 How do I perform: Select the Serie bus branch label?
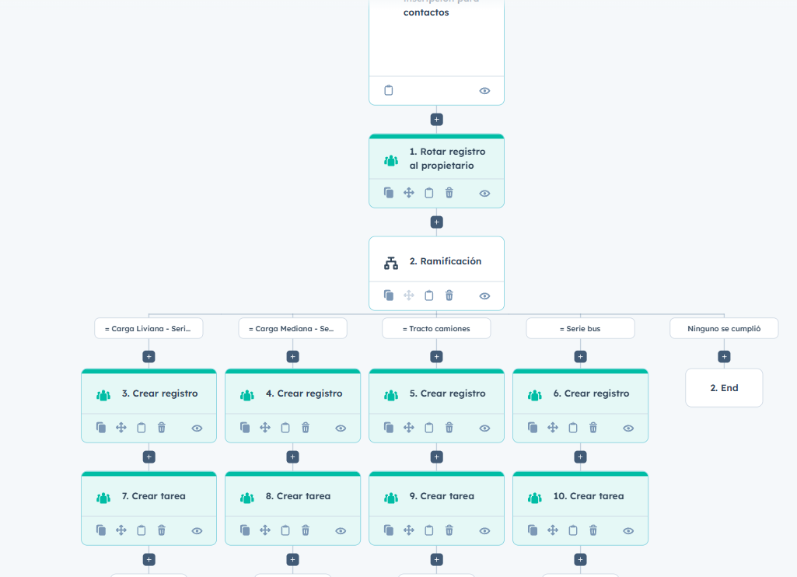click(580, 329)
